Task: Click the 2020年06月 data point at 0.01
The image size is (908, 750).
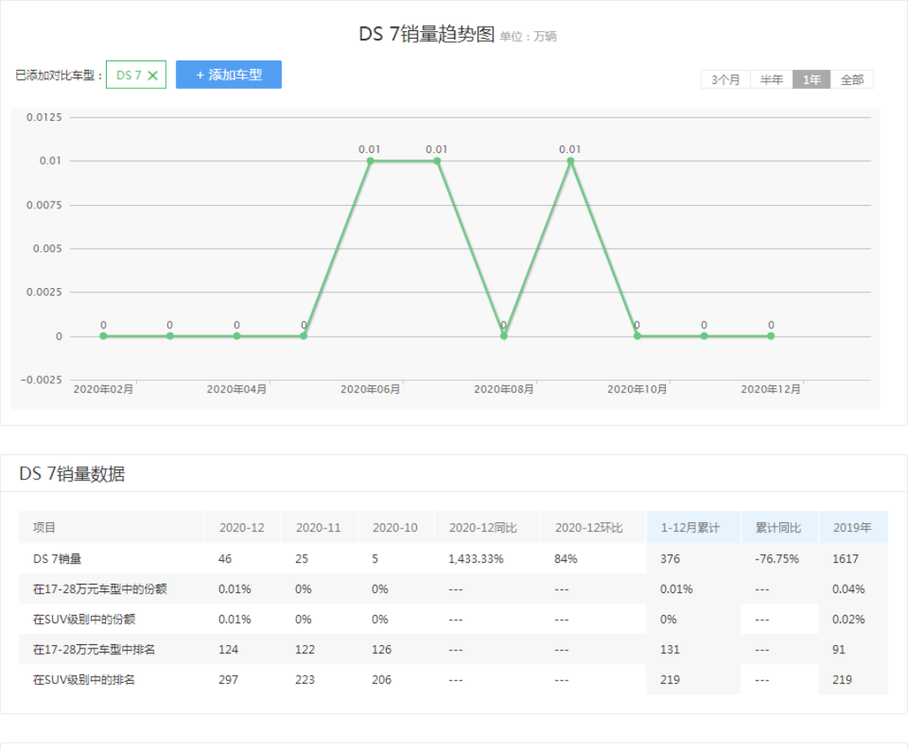Action: tap(370, 160)
